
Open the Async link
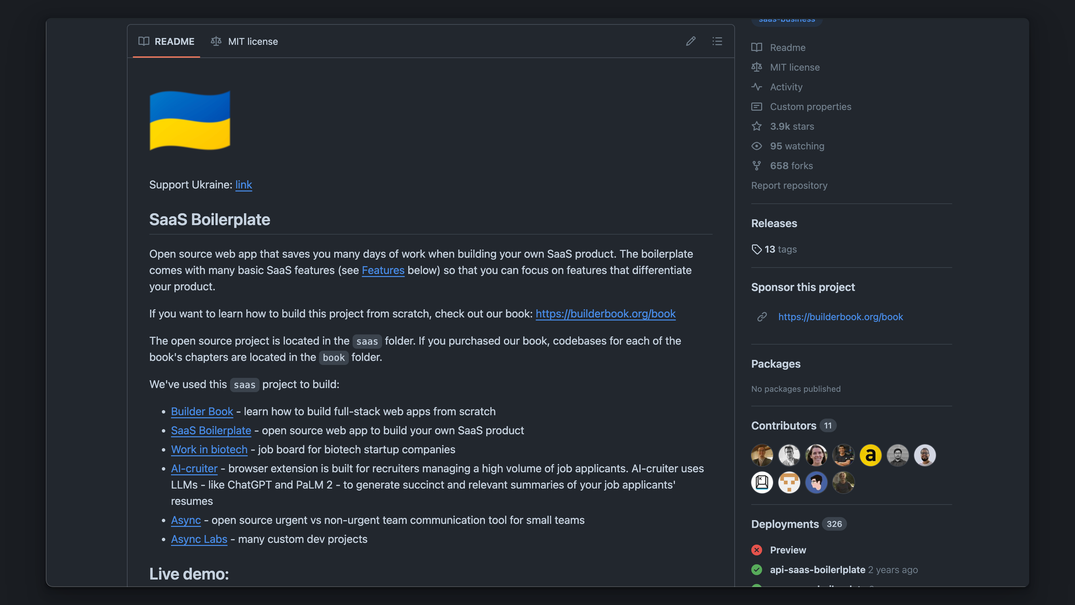pos(186,520)
